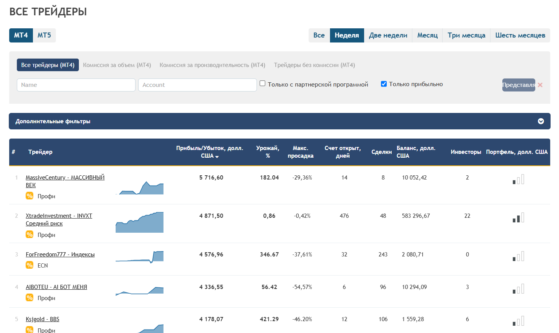Expand filters using the chevron circle icon
This screenshot has width=559, height=333.
[x=541, y=121]
